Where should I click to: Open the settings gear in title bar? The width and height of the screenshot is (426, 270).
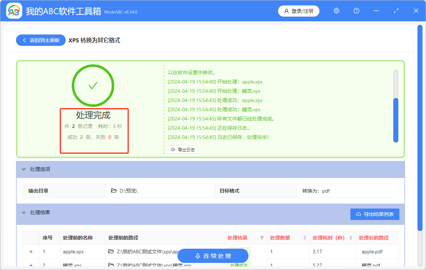point(336,11)
